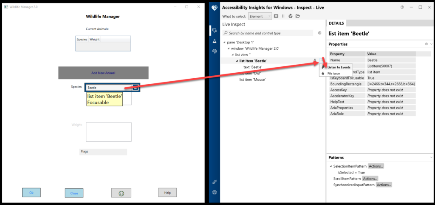Click the 'ListItem(50007)' value cell

[x=391, y=66]
